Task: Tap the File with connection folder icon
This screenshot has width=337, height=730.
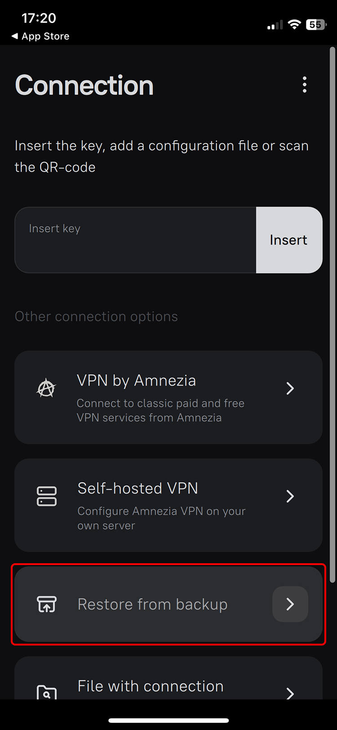Action: [x=46, y=692]
